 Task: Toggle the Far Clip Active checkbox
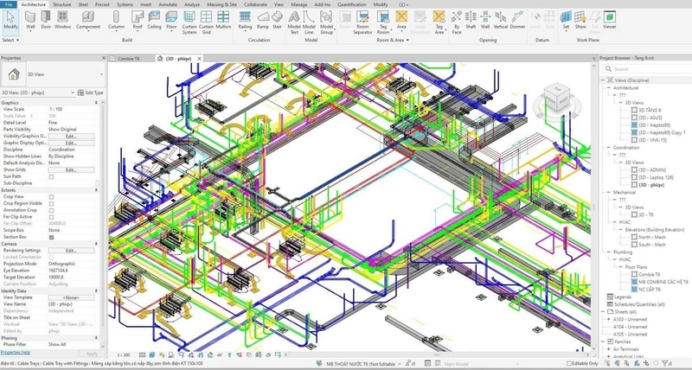click(x=51, y=217)
